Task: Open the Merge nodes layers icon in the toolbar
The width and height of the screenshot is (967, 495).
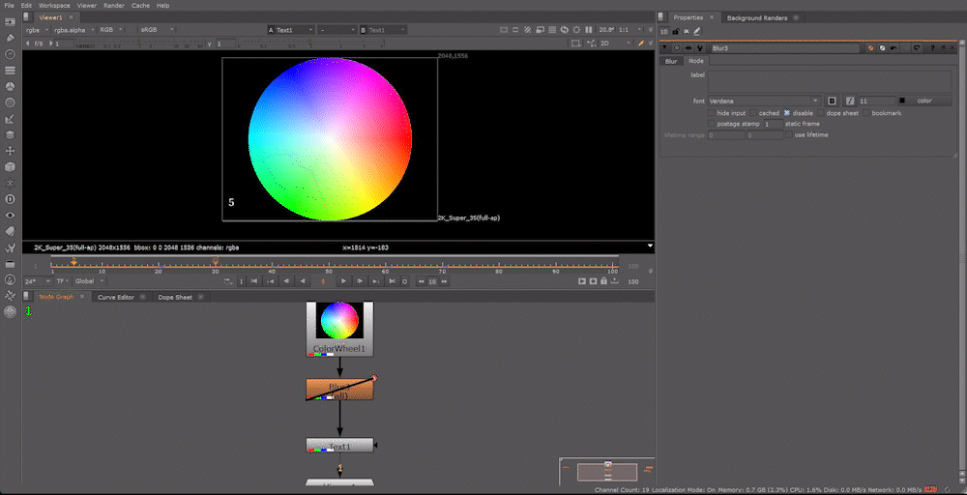Action: (x=10, y=134)
